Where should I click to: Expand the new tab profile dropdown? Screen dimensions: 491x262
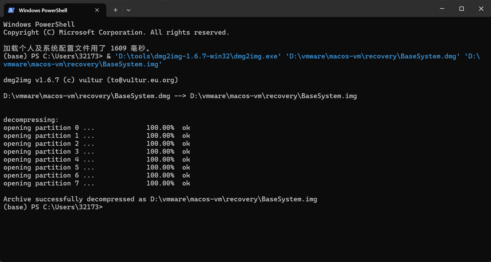[x=129, y=10]
